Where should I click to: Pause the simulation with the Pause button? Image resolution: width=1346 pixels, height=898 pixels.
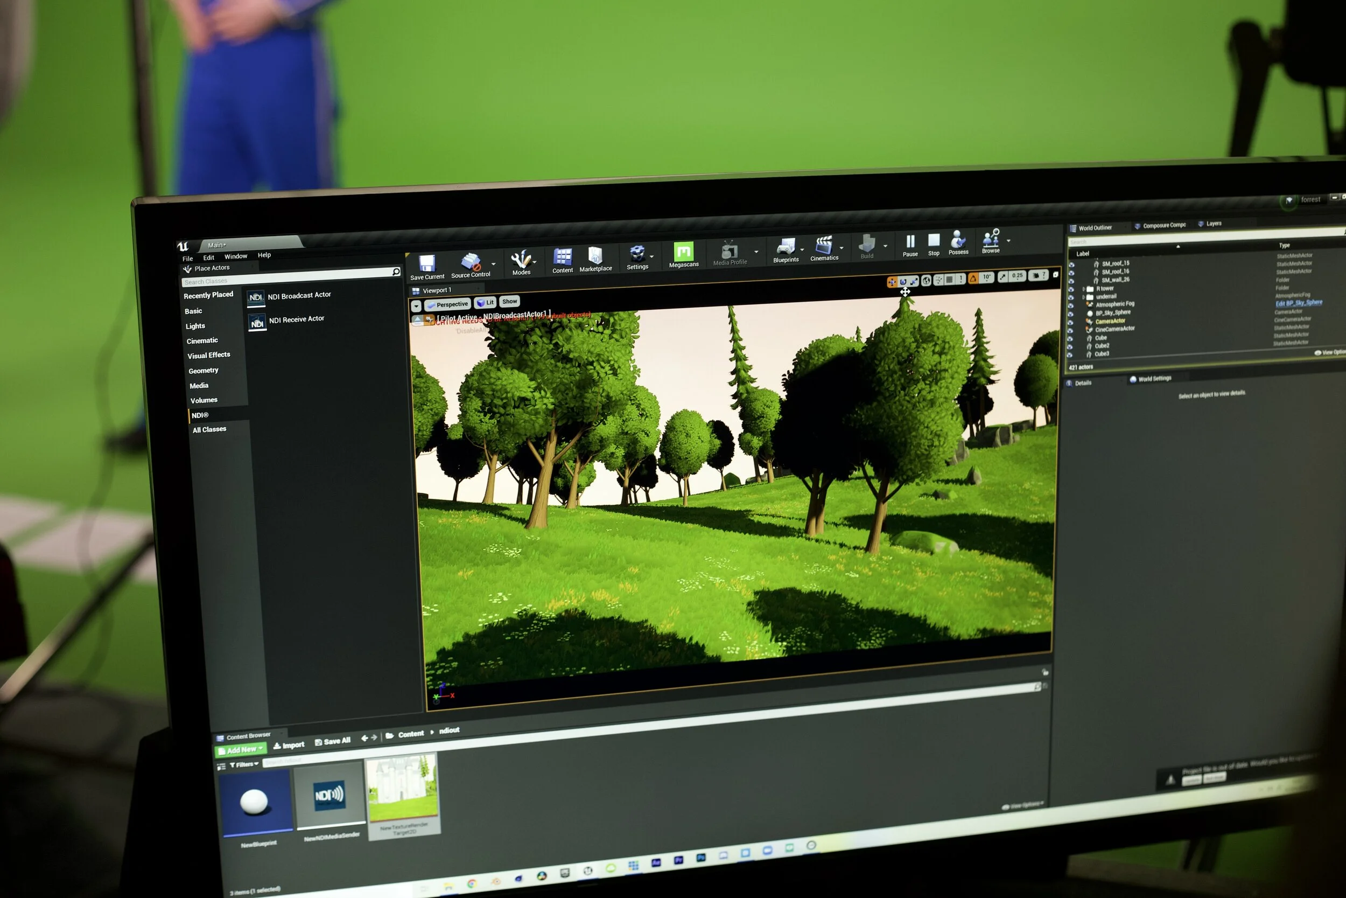tap(910, 242)
